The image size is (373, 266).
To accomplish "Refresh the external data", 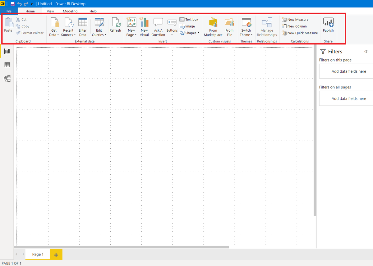I will (x=115, y=25).
